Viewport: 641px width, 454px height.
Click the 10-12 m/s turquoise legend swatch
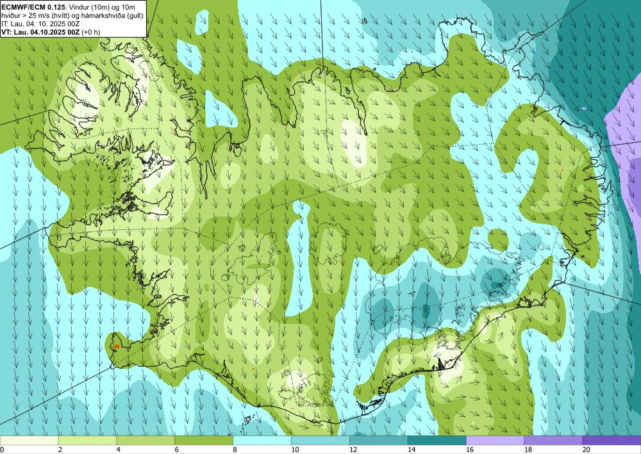[x=320, y=441]
